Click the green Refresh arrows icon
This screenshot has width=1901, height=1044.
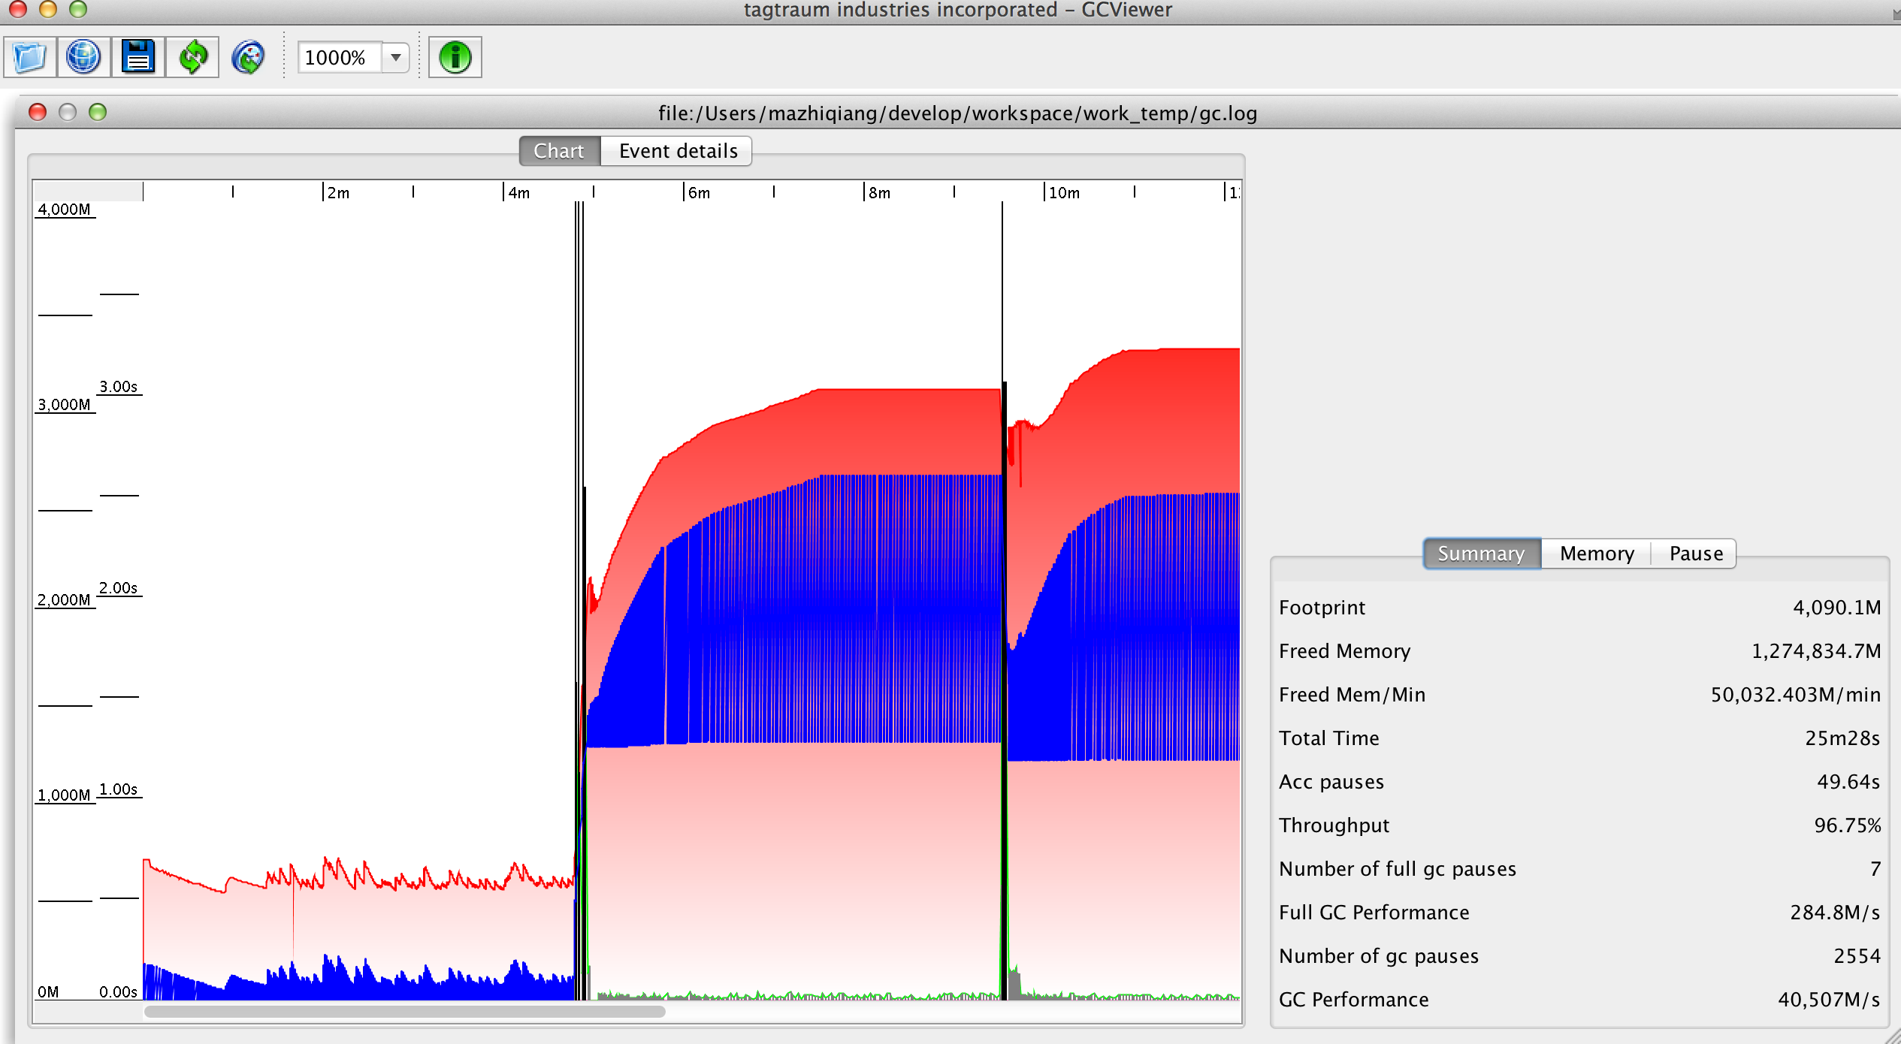(x=193, y=57)
